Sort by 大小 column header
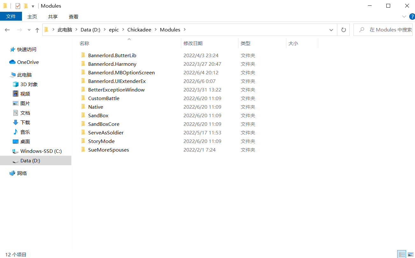Image resolution: width=415 pixels, height=258 pixels. point(302,43)
